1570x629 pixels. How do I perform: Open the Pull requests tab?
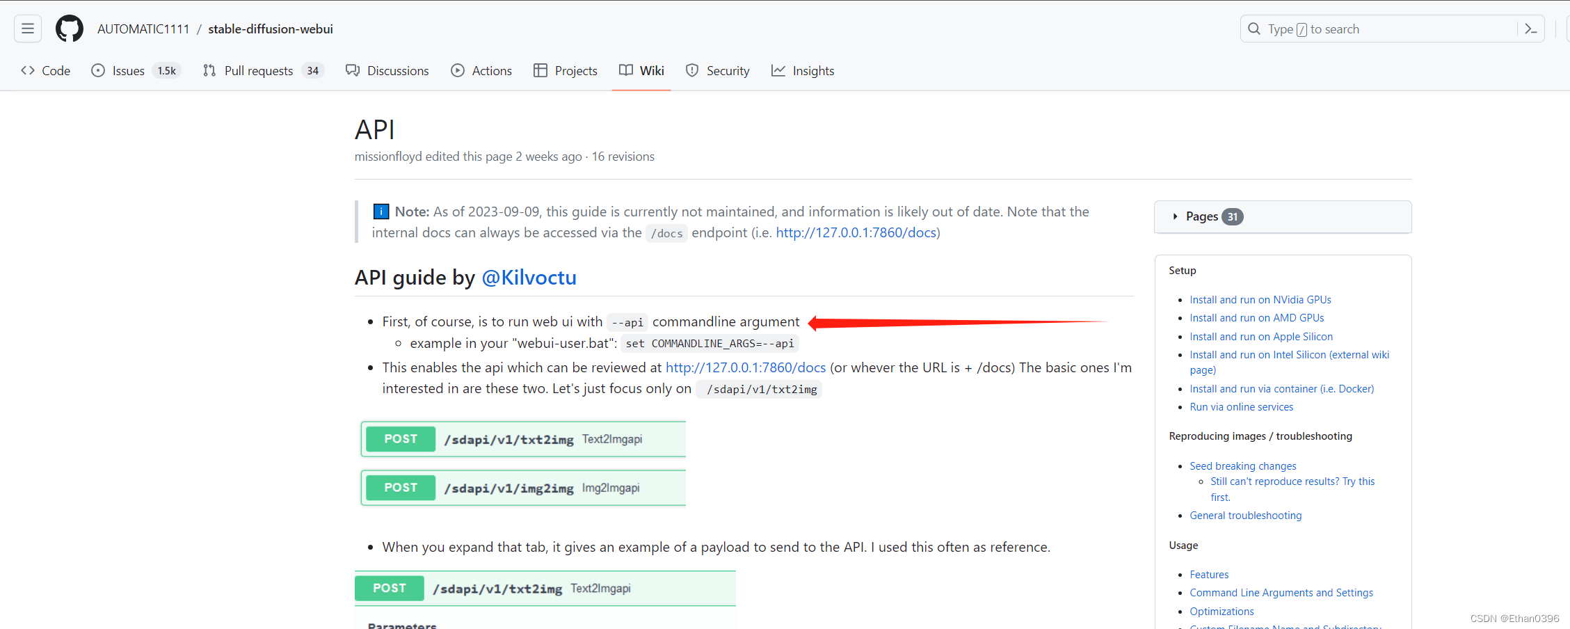263,70
